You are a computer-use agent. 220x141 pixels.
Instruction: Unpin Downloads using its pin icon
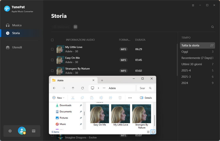pos(81,105)
